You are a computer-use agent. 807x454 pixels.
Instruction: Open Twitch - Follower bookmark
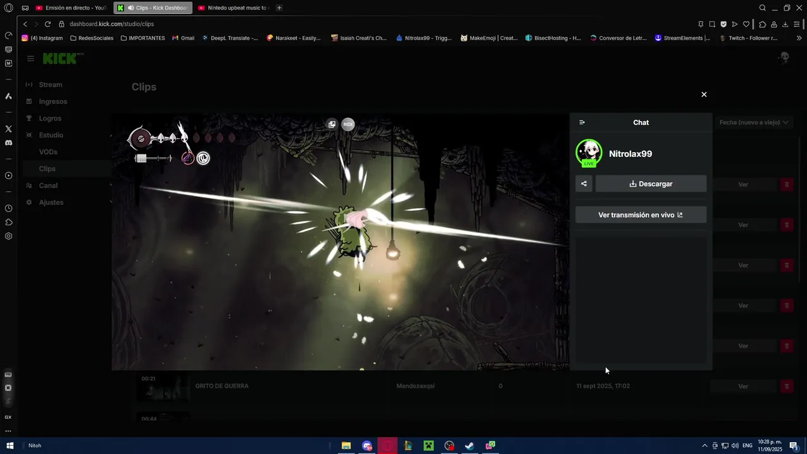click(748, 38)
